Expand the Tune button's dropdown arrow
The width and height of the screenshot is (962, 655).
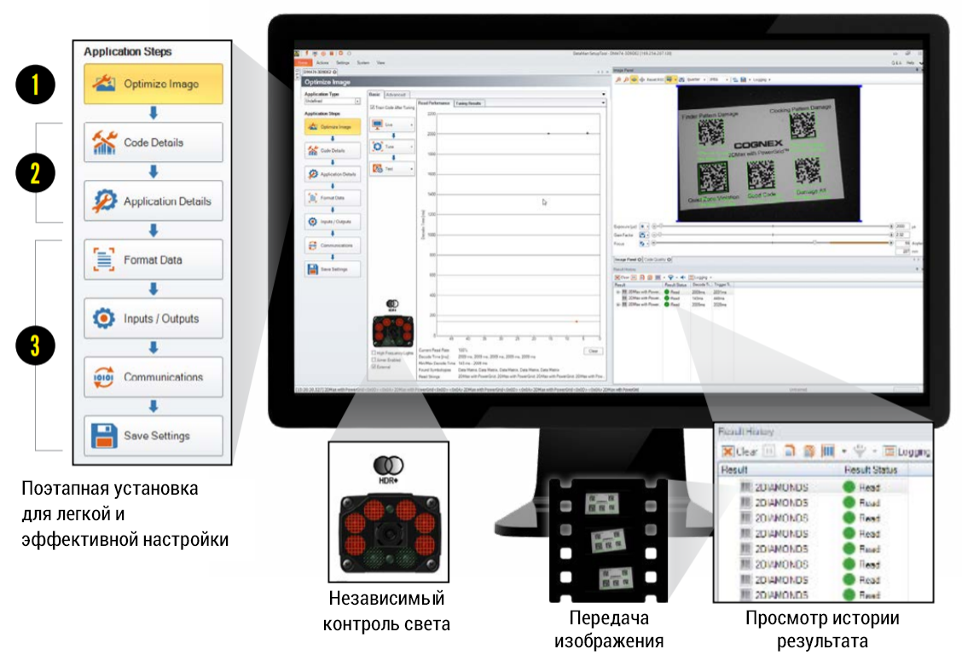pyautogui.click(x=411, y=147)
